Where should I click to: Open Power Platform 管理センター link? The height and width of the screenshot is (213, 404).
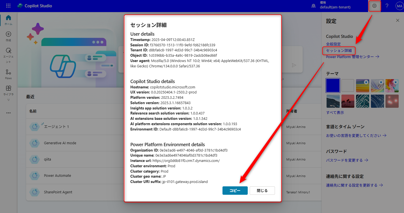click(x=353, y=57)
